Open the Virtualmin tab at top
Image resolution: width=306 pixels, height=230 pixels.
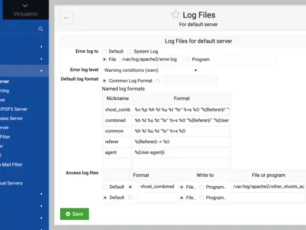pos(26,10)
